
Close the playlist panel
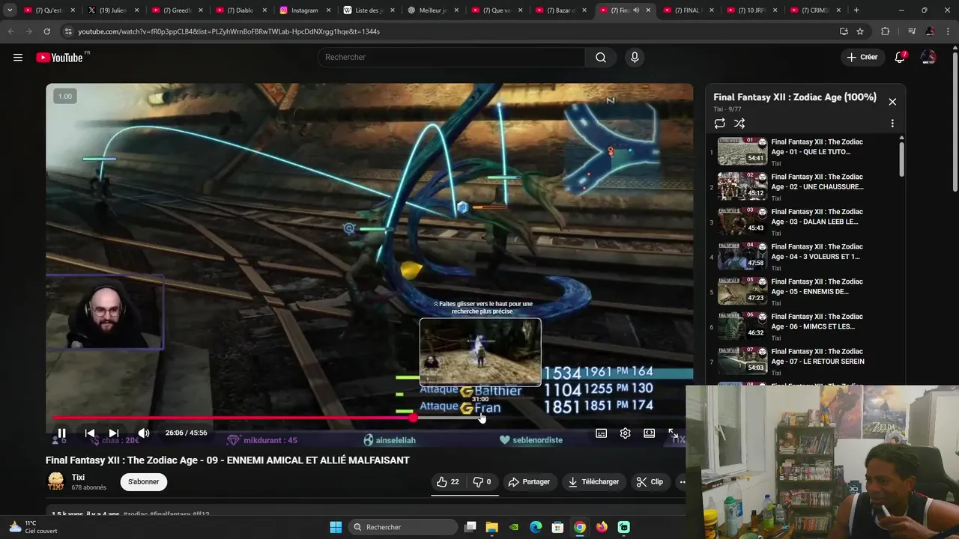tap(892, 102)
